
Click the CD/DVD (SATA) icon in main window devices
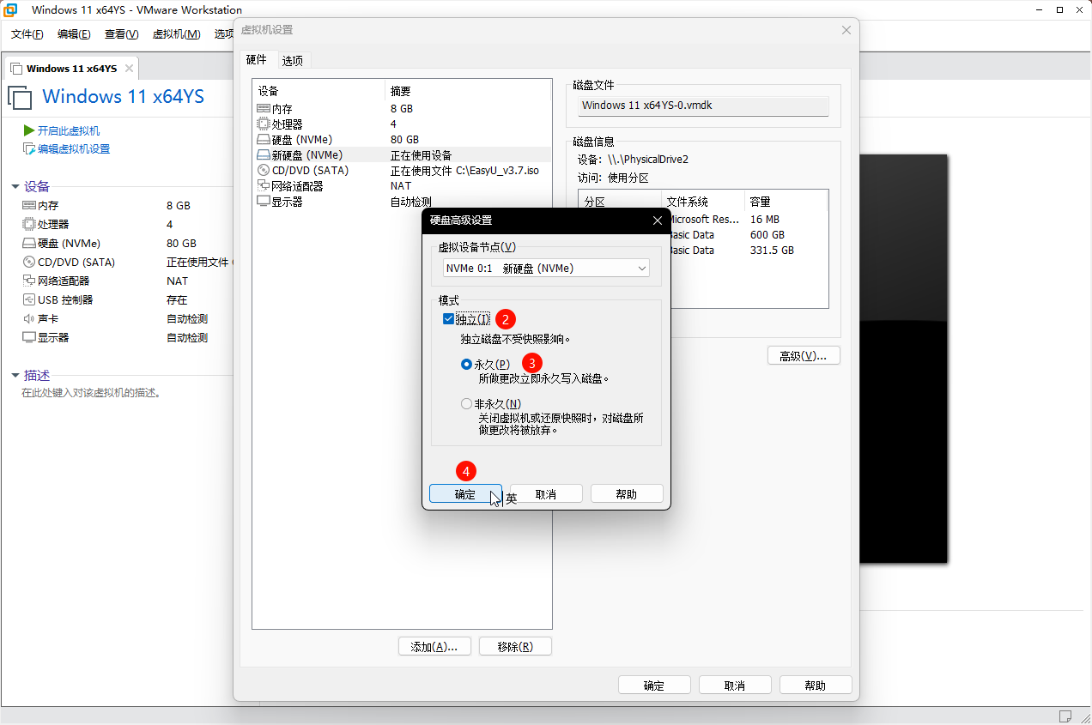(29, 263)
